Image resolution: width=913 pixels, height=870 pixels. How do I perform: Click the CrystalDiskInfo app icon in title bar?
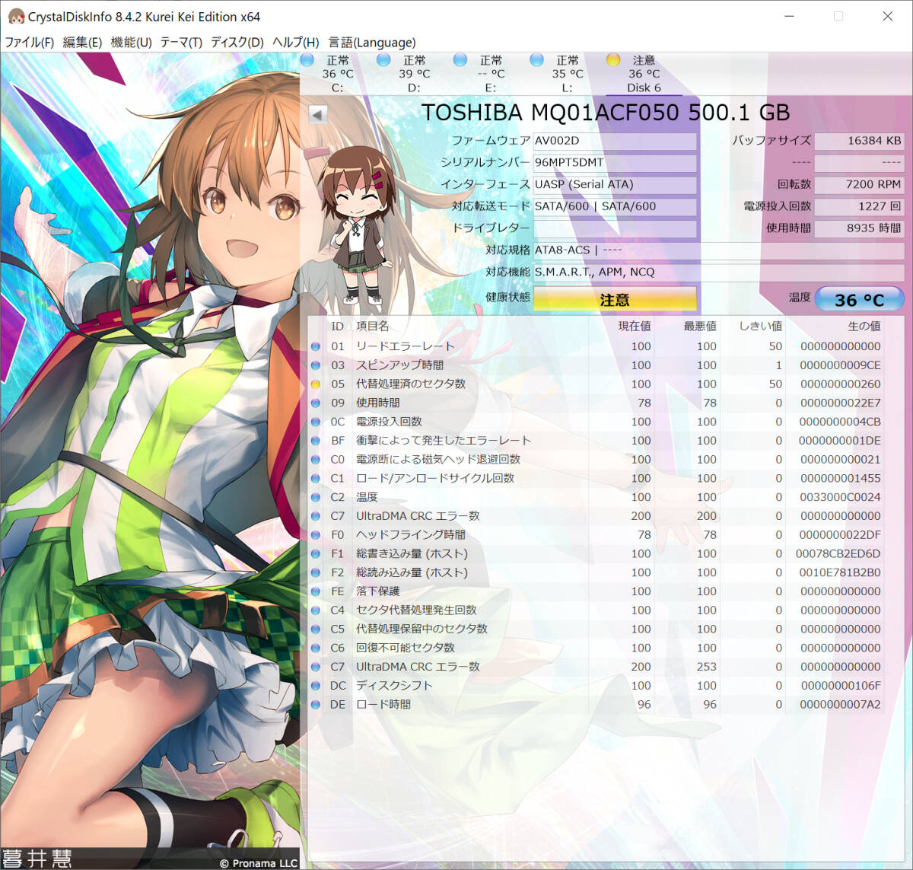pyautogui.click(x=14, y=16)
